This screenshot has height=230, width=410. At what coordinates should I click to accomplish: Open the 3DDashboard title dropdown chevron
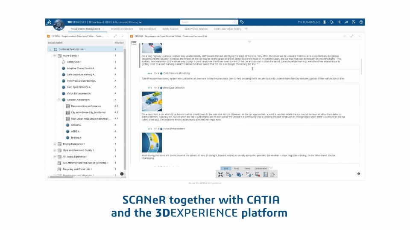(x=141, y=23)
